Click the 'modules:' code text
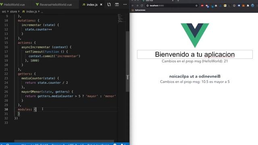Viewport: 258px width, 145px height. [25, 109]
